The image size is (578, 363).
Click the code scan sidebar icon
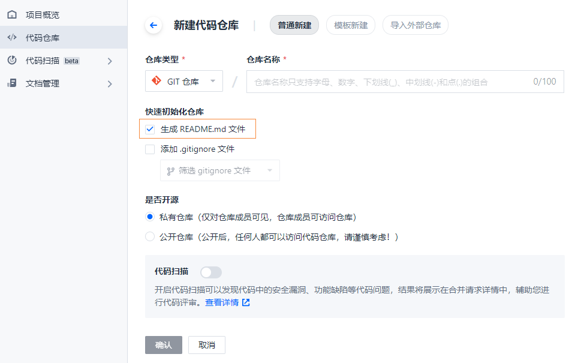pyautogui.click(x=12, y=60)
